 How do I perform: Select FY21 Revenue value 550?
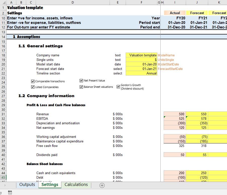(x=197, y=114)
